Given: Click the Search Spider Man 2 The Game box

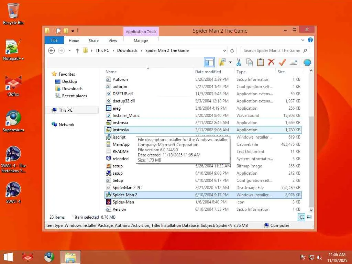Looking at the screenshot, I should [275, 51].
